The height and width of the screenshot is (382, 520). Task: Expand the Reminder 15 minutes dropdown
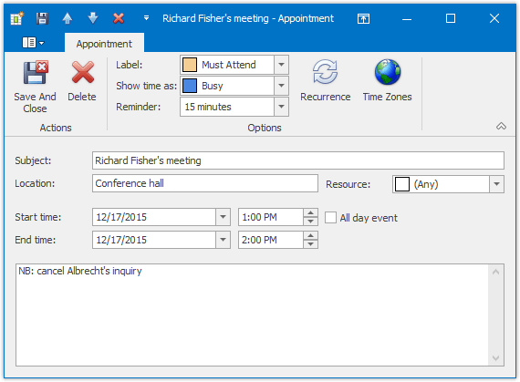pos(281,107)
